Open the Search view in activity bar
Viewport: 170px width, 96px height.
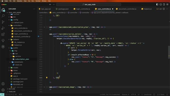(x=3, y=16)
